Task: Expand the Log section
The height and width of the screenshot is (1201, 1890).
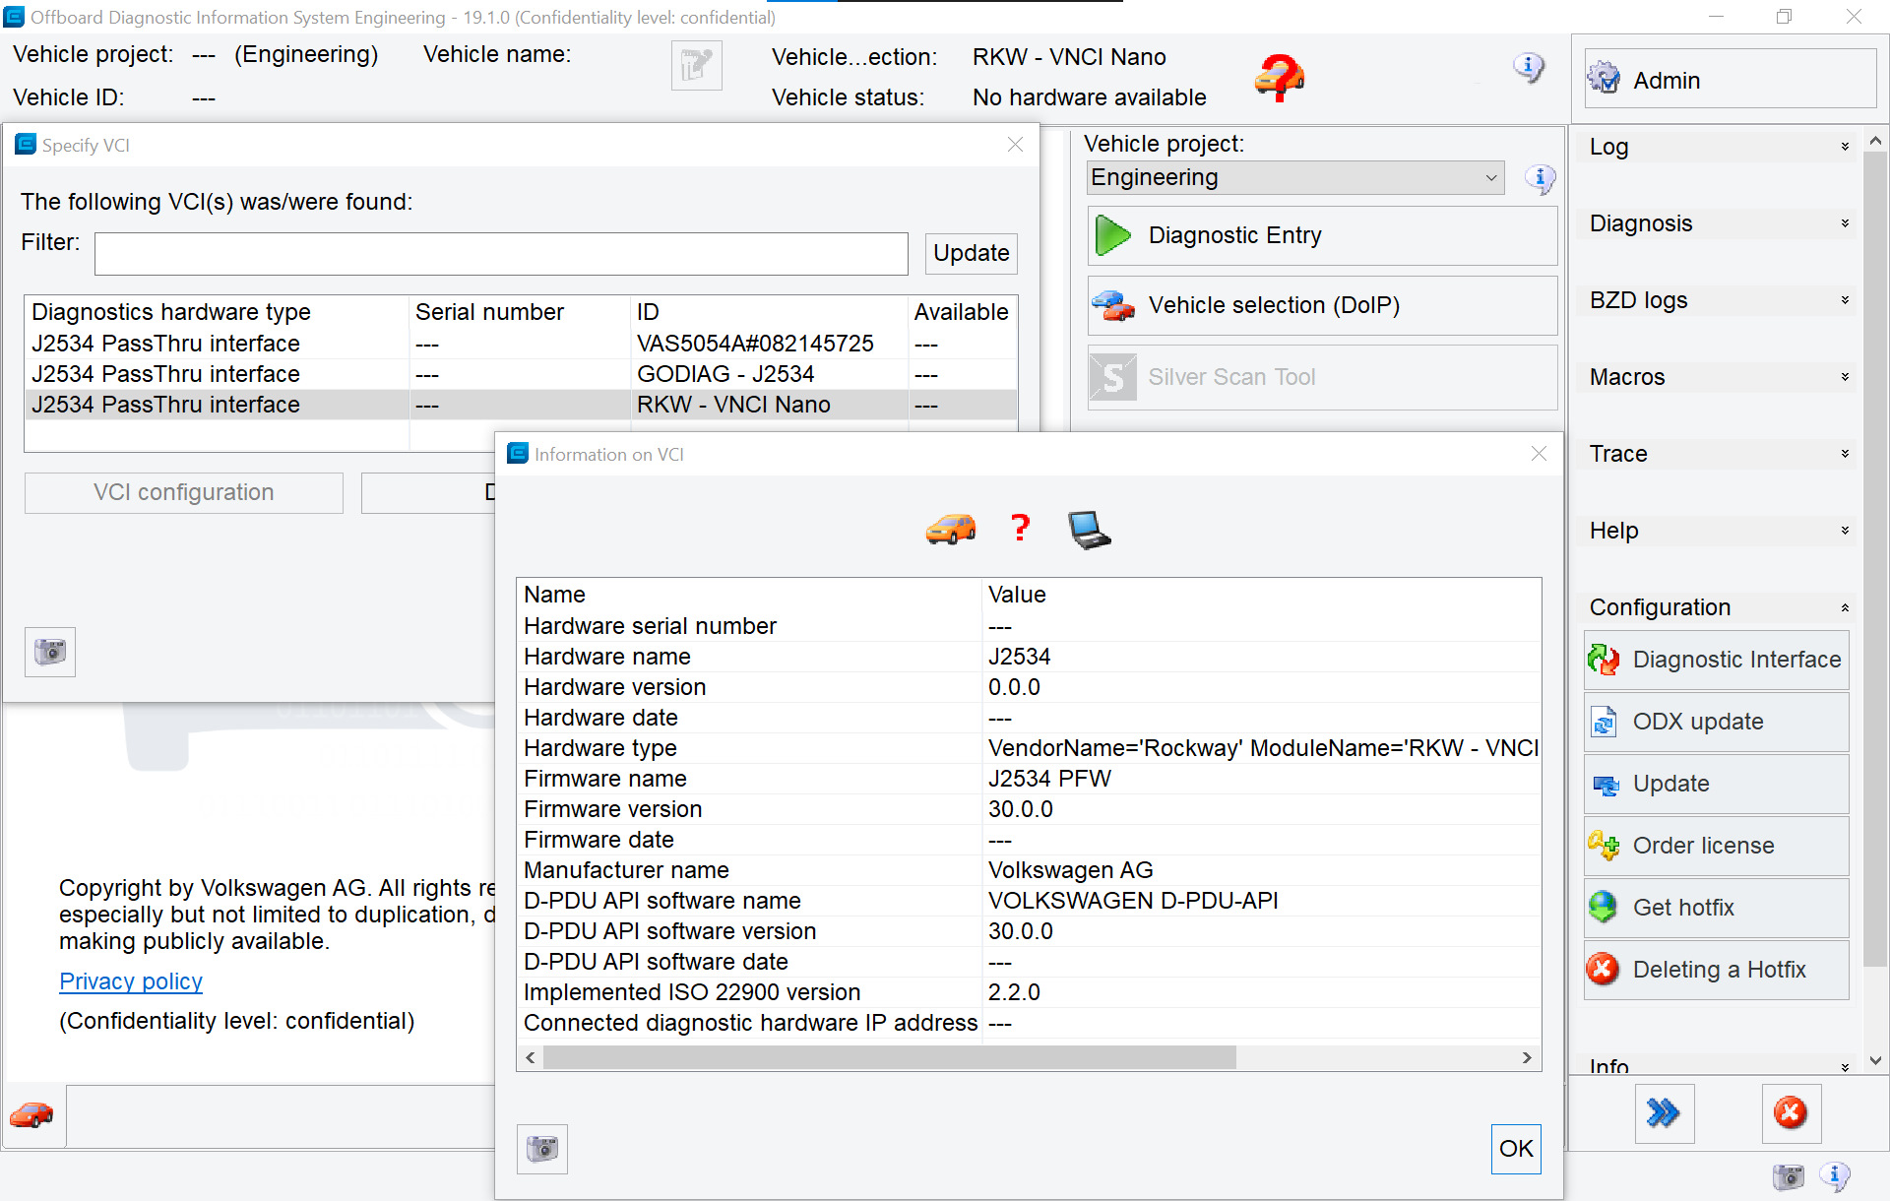Action: 1719,147
